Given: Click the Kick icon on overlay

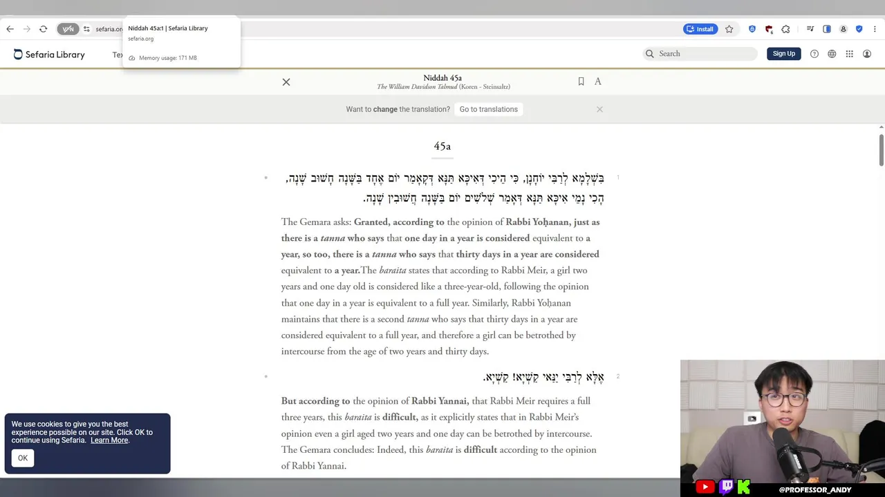Looking at the screenshot, I should [744, 487].
